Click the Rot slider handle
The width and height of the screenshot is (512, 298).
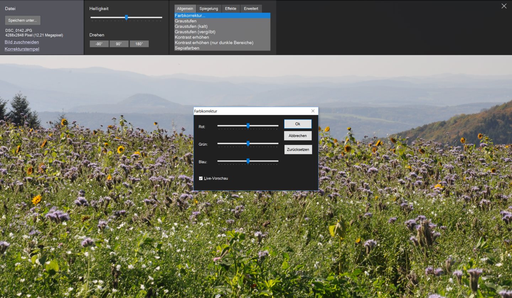[x=248, y=125]
